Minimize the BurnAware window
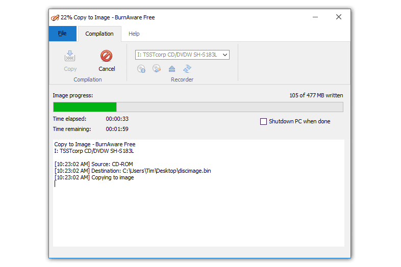The image size is (401, 267). coord(315,17)
